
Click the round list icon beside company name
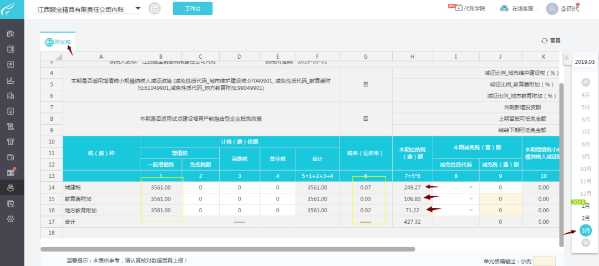(154, 8)
